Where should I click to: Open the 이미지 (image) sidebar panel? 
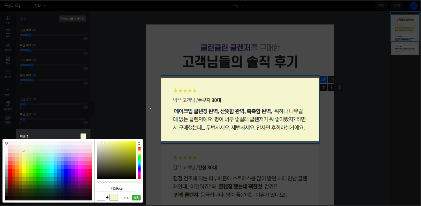(8, 47)
